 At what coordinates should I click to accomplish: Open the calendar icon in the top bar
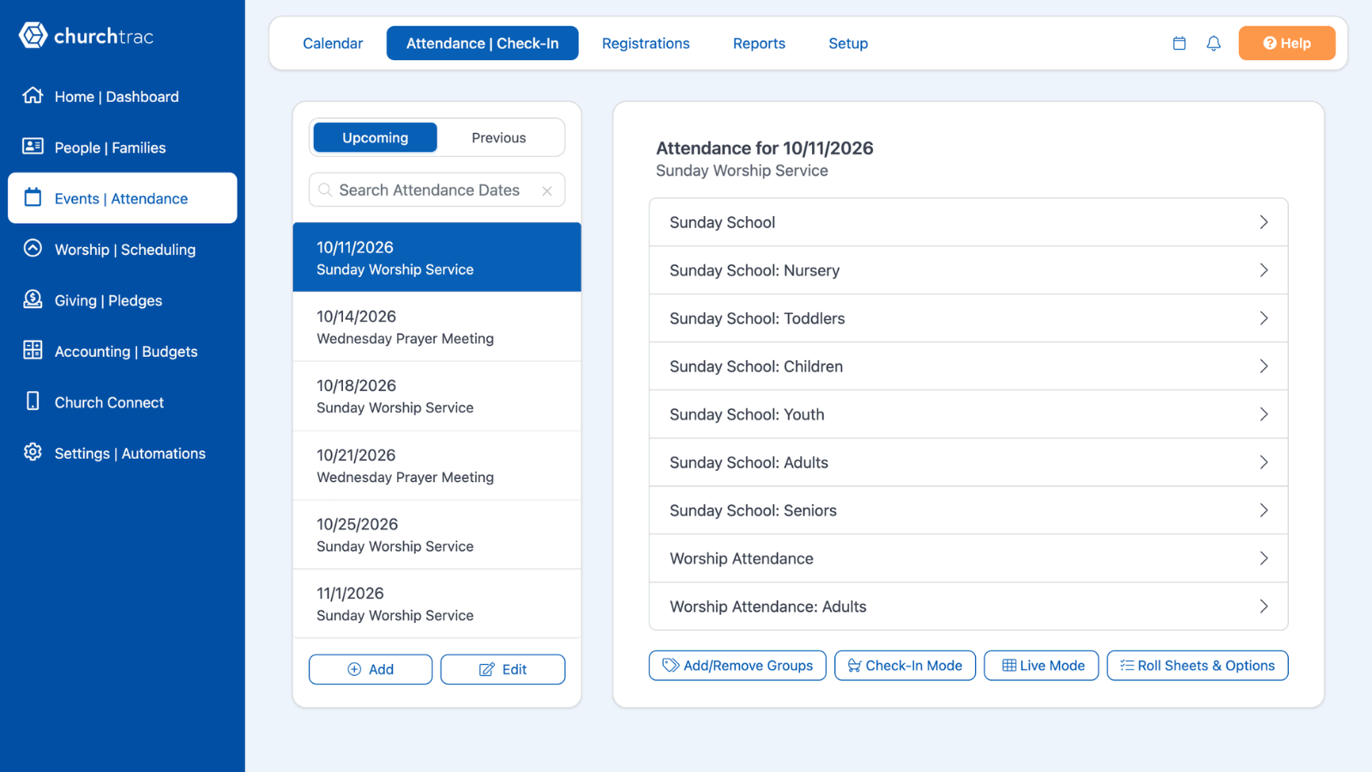[x=1179, y=43]
